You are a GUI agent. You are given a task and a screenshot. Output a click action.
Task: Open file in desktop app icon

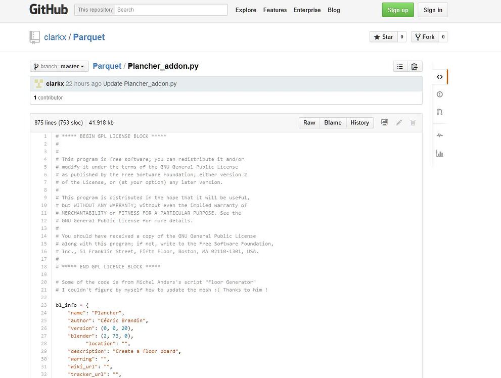(385, 123)
